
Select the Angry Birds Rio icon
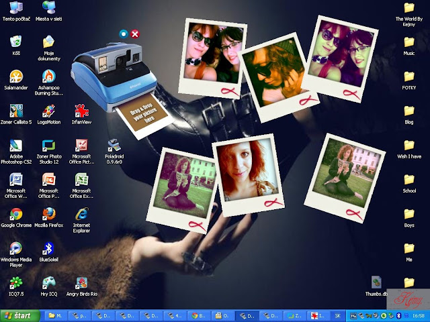point(82,286)
